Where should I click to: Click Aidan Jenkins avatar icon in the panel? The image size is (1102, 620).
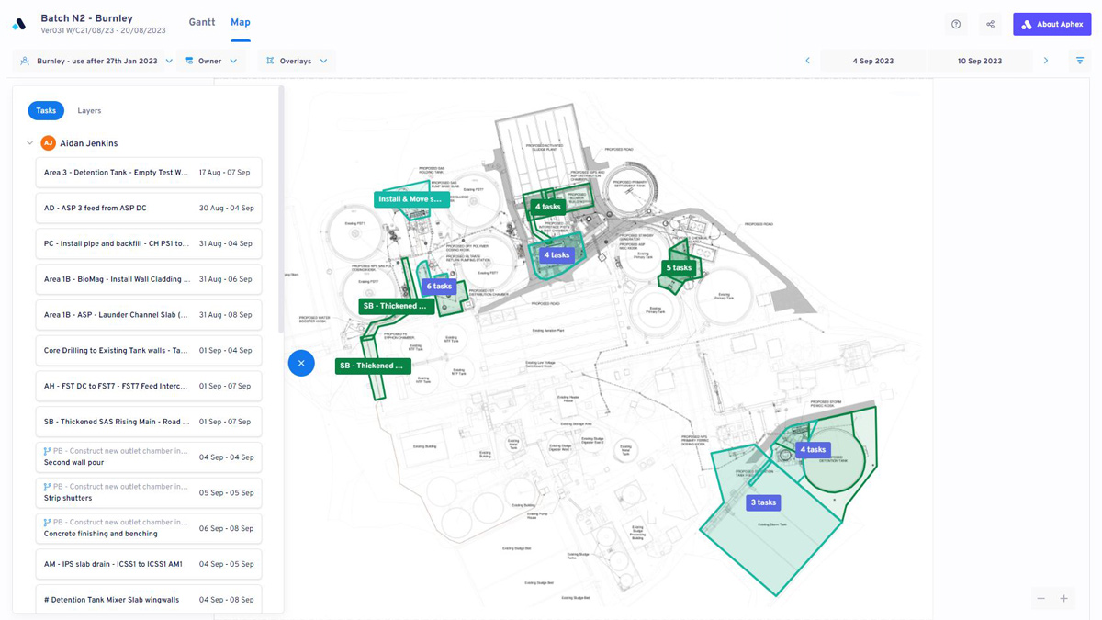click(x=48, y=142)
